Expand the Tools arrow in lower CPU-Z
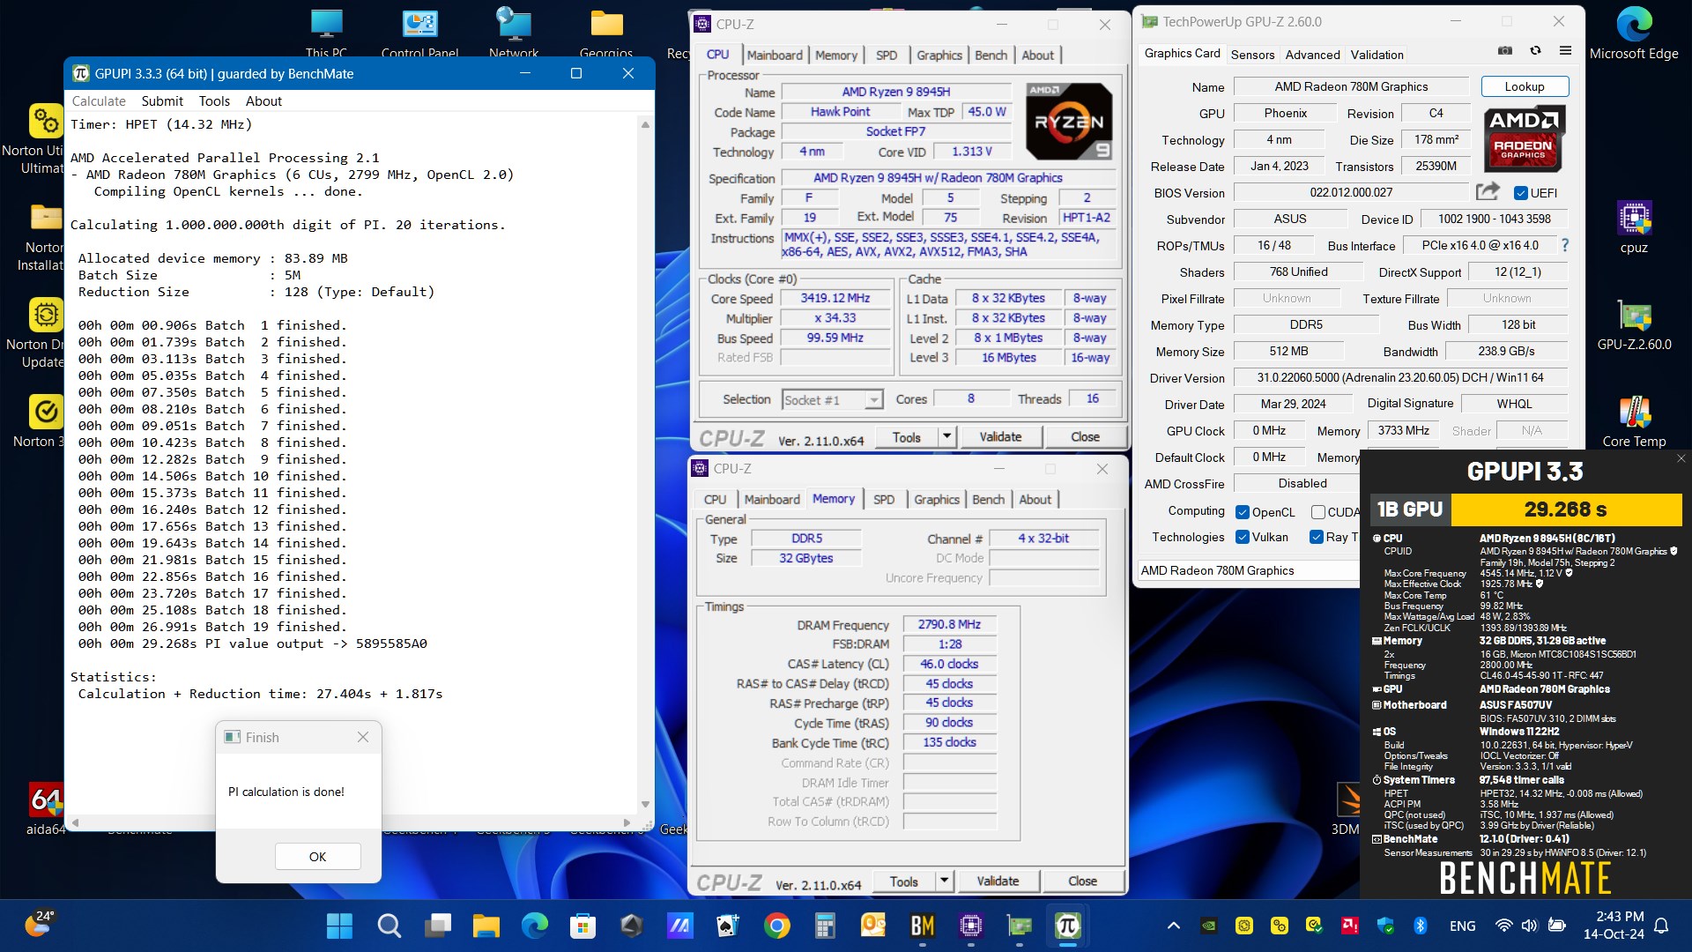The height and width of the screenshot is (952, 1692). click(944, 881)
